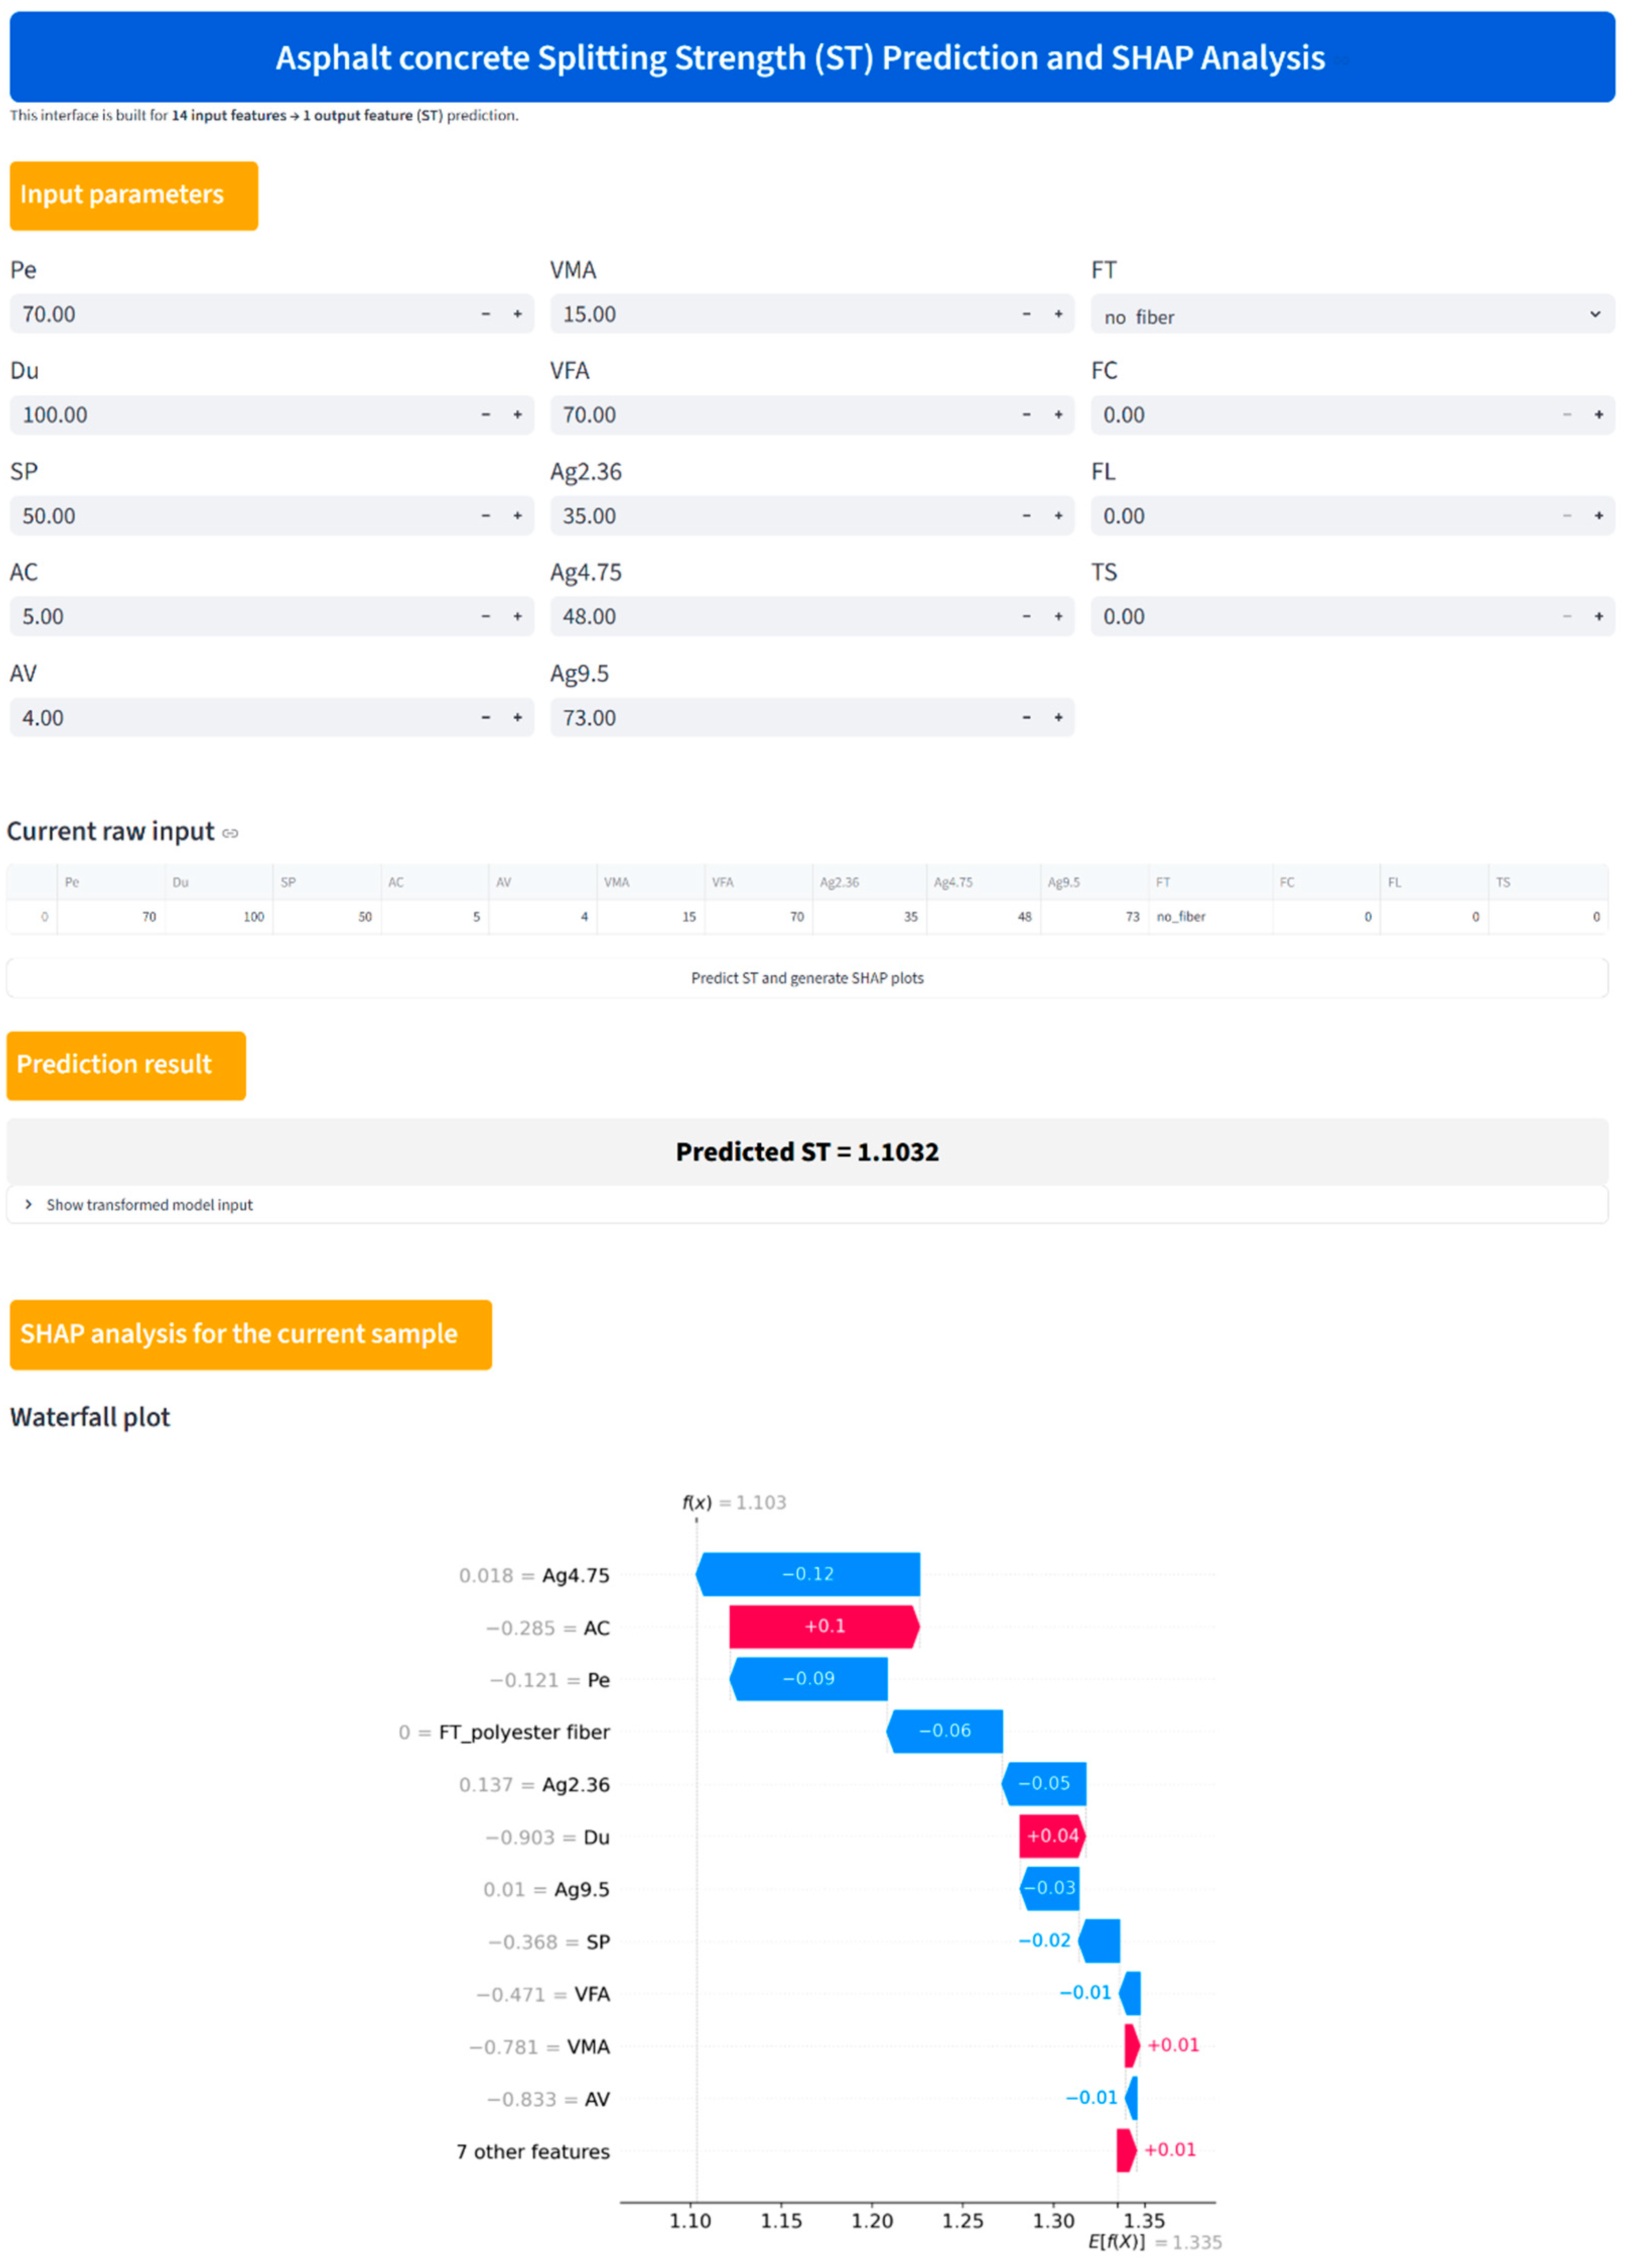Click the Waterfall plot heading
The height and width of the screenshot is (2268, 1628).
90,1417
